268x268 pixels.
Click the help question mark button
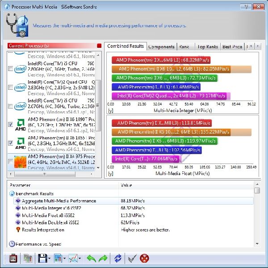click(x=244, y=7)
